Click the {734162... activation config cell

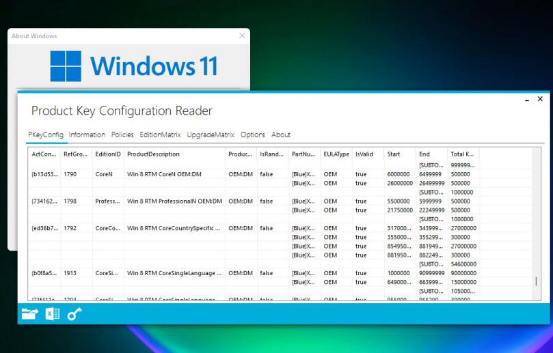[x=44, y=201]
